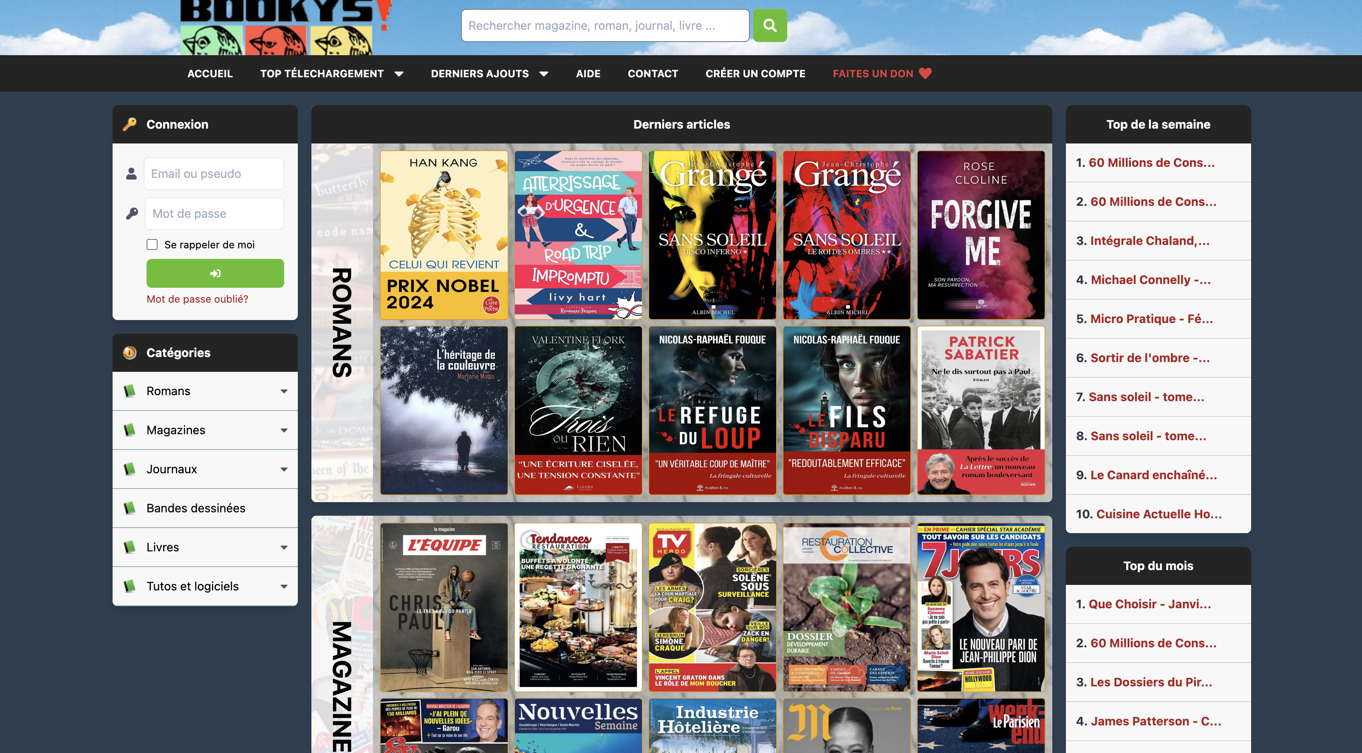This screenshot has height=753, width=1362.
Task: Expand the Top Télechargement dropdown arrow
Action: [399, 74]
